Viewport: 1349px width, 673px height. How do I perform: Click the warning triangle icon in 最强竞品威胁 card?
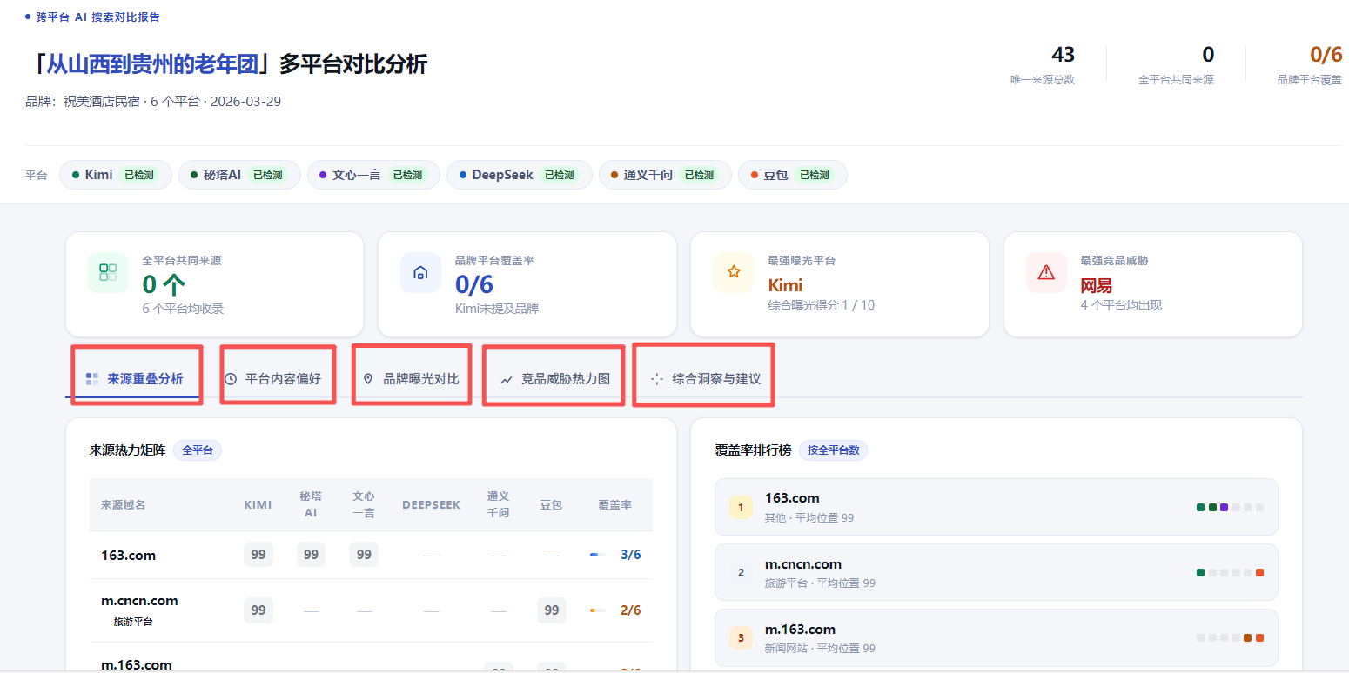pos(1046,272)
